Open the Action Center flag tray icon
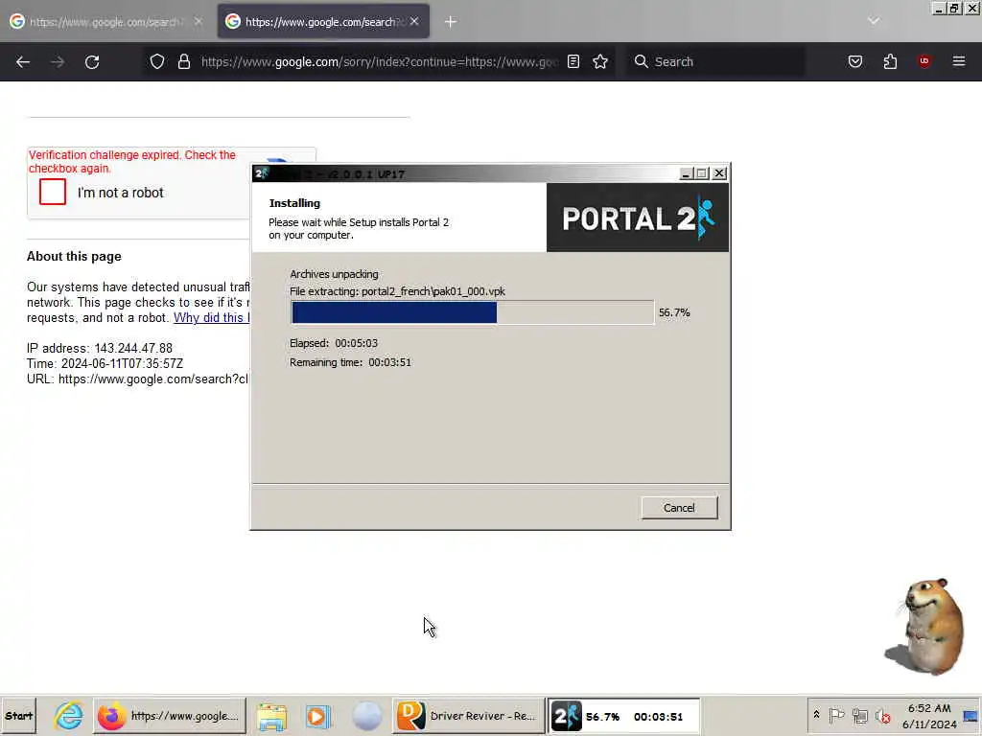982x736 pixels. (836, 715)
